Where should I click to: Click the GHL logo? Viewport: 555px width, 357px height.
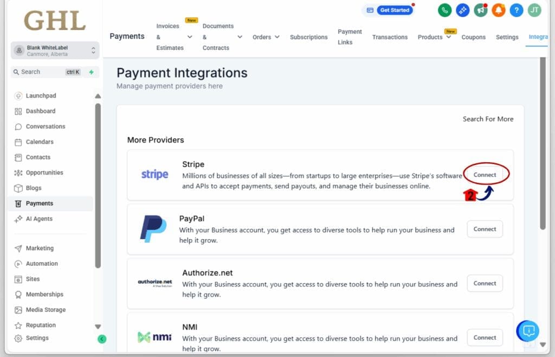(55, 21)
